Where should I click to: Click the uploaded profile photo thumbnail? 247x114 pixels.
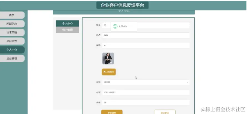(x=108, y=58)
